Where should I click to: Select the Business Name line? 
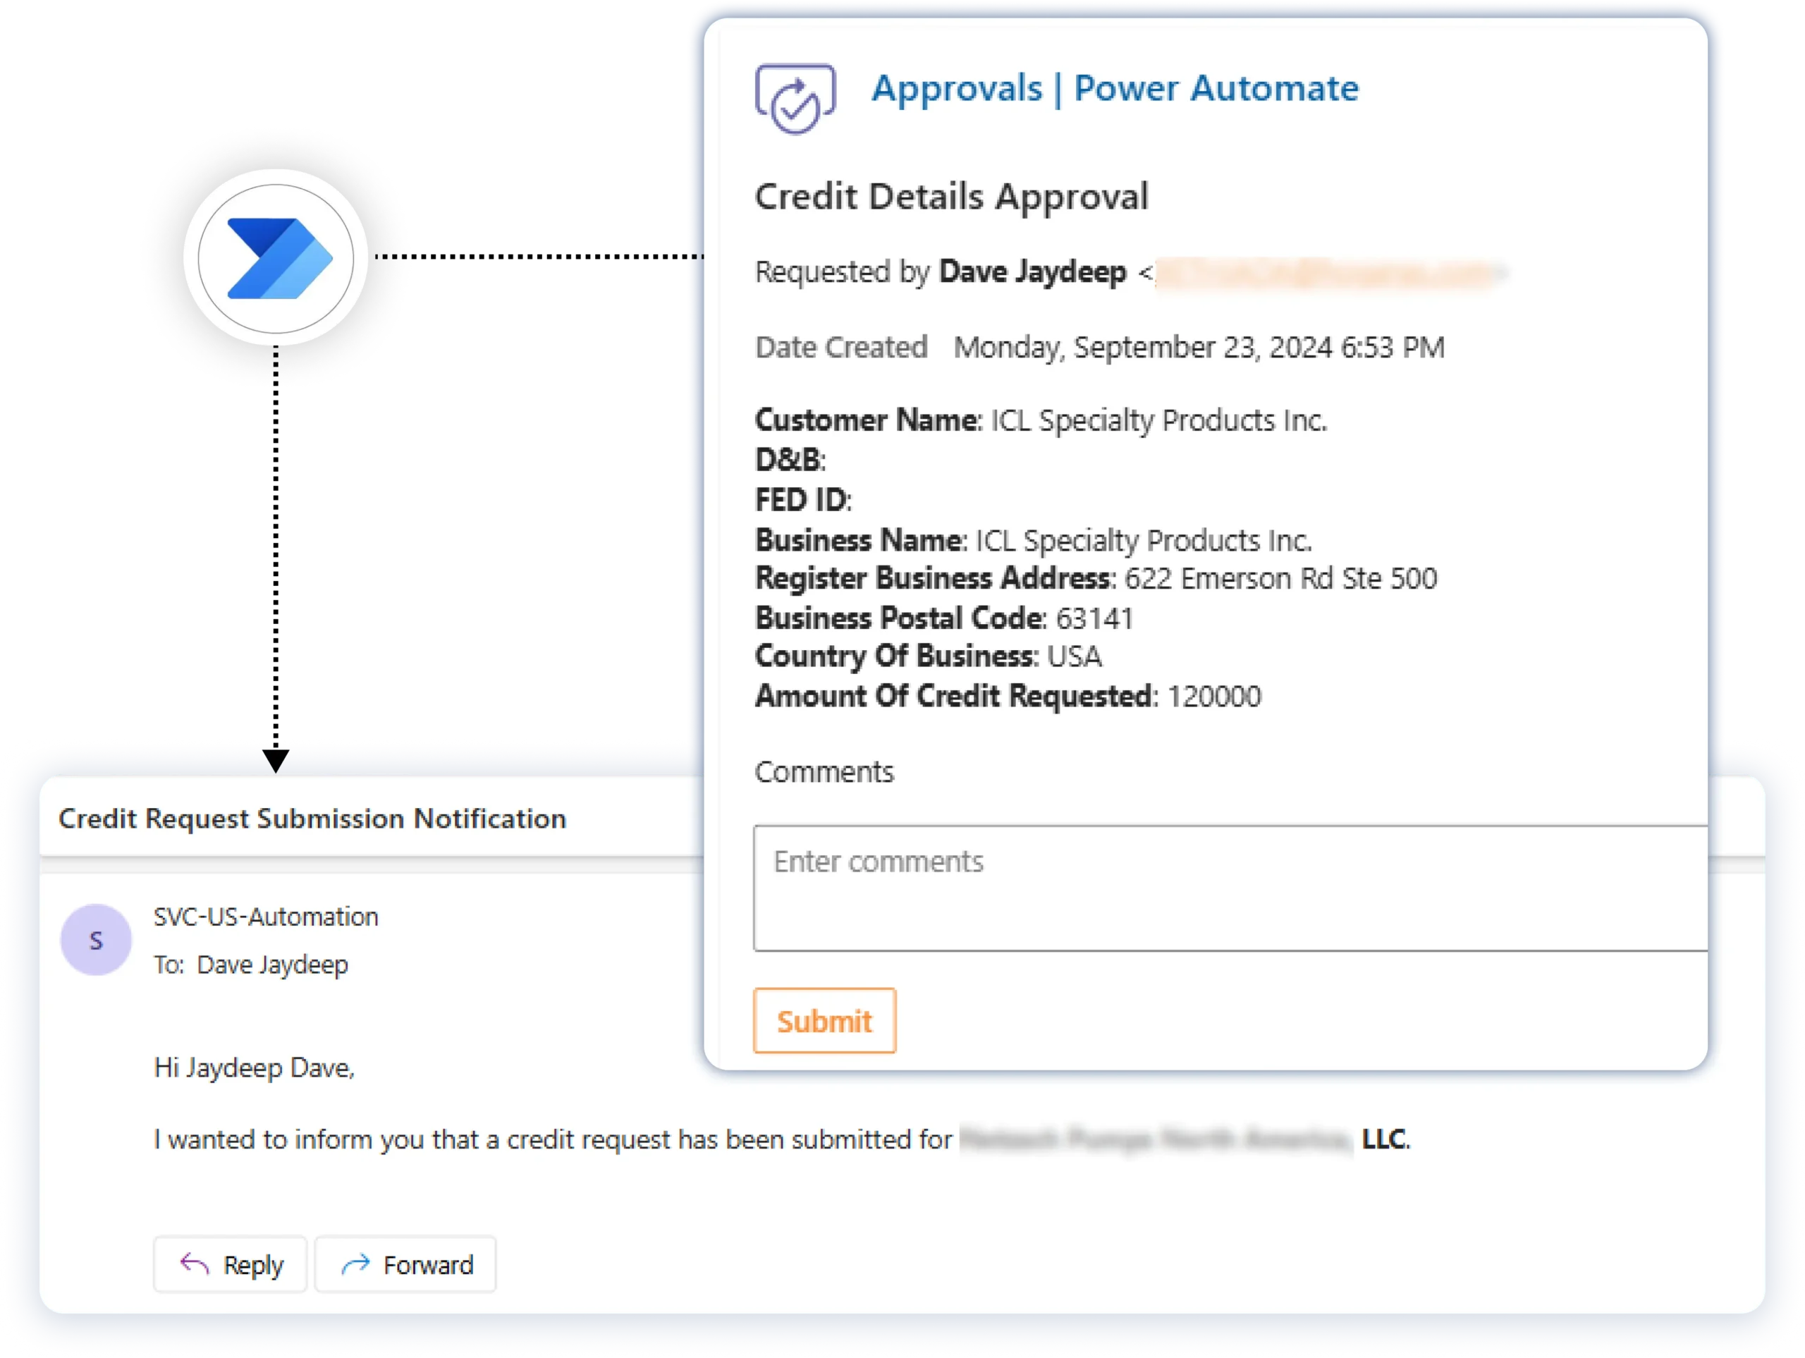1033,540
